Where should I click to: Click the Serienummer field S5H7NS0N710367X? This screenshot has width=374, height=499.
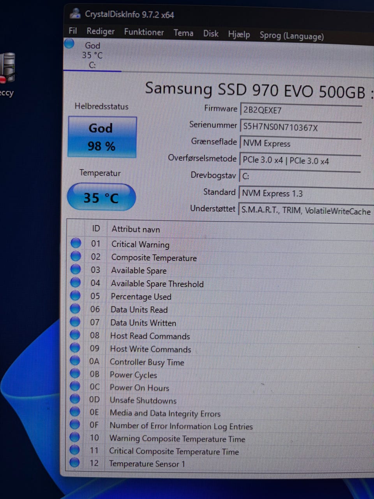coord(301,127)
